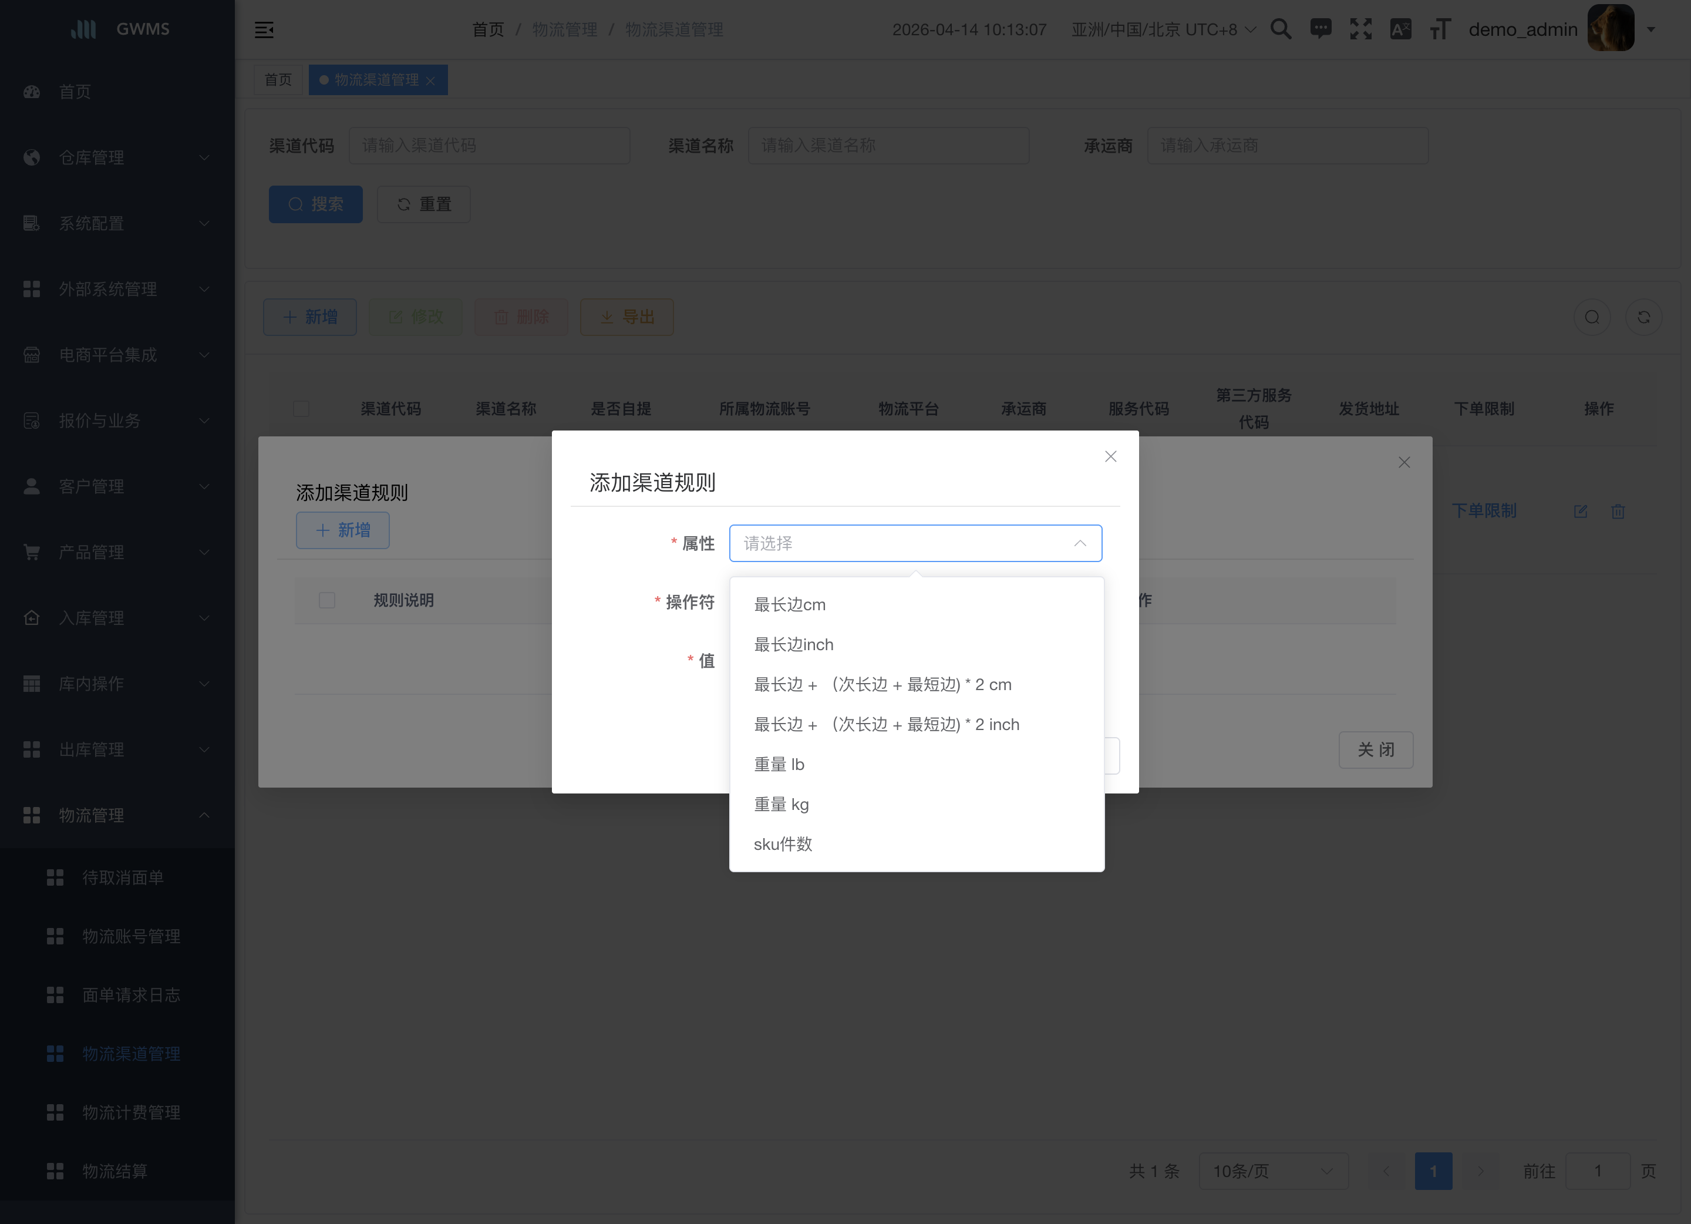Click the next page arrow

click(1480, 1171)
